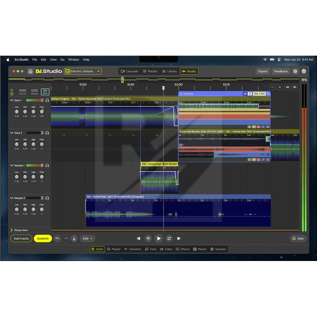Image resolution: width=317 pixels, height=317 pixels.
Task: Skip to previous track
Action: point(138,239)
